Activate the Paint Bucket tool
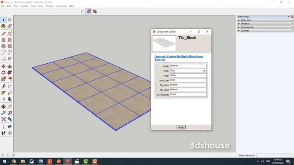294x165 pixels. point(3,26)
